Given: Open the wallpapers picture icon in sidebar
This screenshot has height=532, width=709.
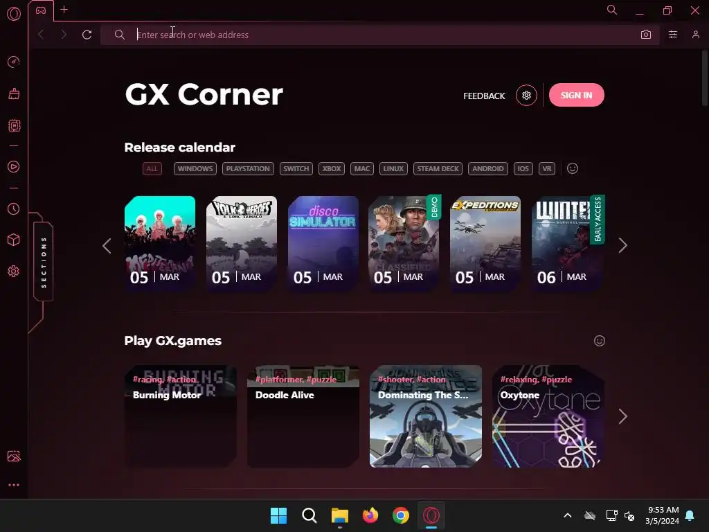Looking at the screenshot, I should click(14, 456).
